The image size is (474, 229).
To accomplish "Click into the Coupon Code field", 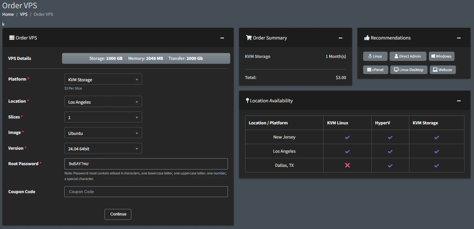I will point(146,192).
